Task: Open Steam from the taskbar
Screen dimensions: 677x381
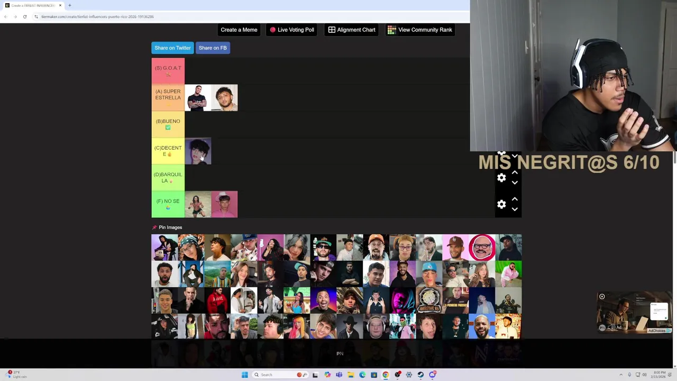Action: 420,375
